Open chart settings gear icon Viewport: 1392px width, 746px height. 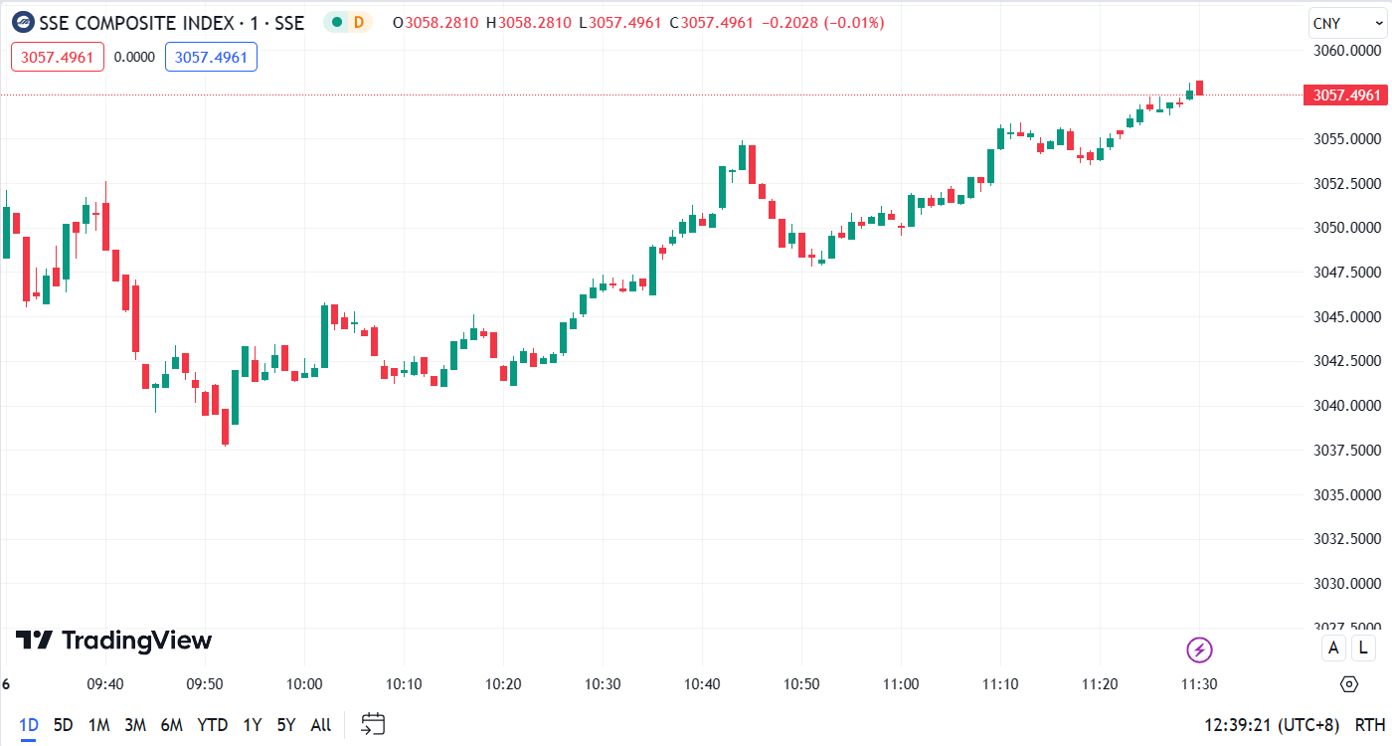pyautogui.click(x=1349, y=684)
